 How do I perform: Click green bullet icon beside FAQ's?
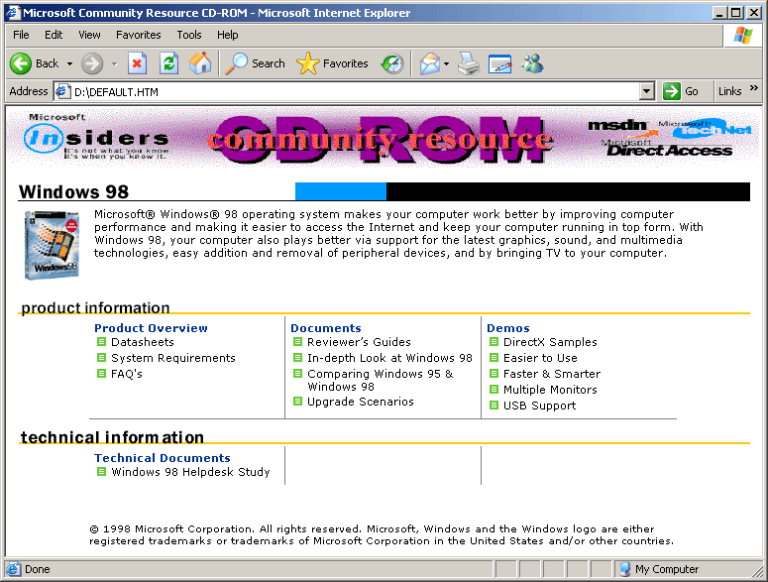(x=101, y=374)
